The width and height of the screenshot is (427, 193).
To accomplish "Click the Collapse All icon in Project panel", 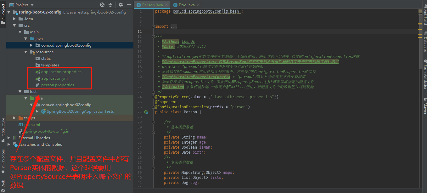I will coord(110,5).
